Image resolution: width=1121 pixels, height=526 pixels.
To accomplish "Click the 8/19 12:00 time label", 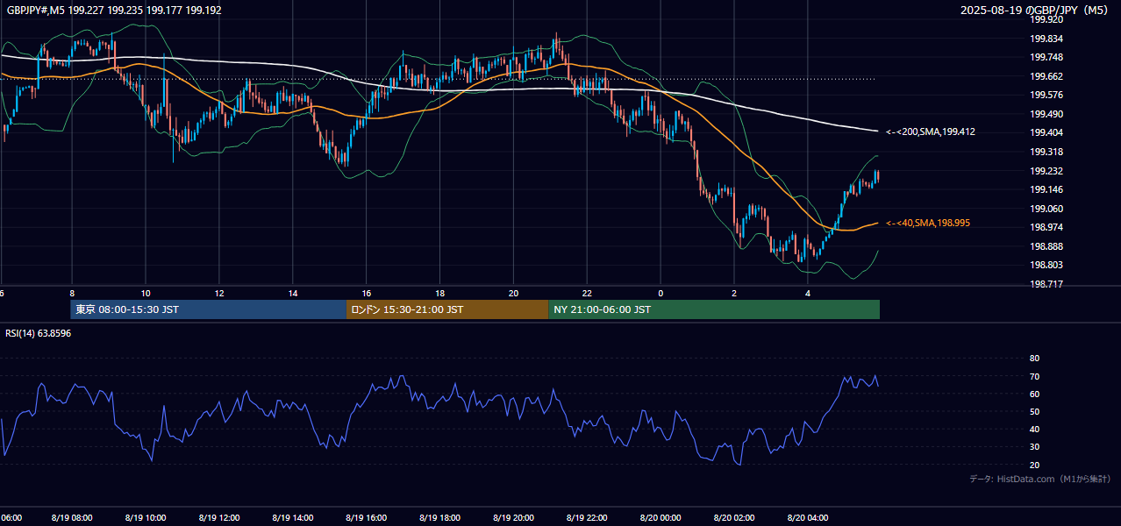I will [219, 518].
